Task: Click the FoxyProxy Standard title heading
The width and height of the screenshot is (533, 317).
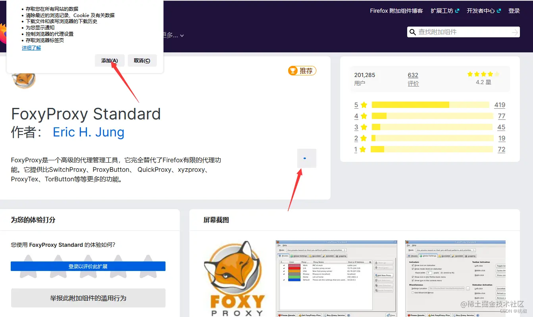Action: (86, 114)
